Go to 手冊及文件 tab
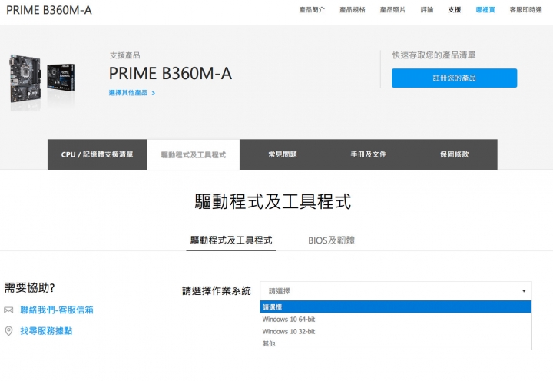Image resolution: width=553 pixels, height=381 pixels. tap(369, 154)
